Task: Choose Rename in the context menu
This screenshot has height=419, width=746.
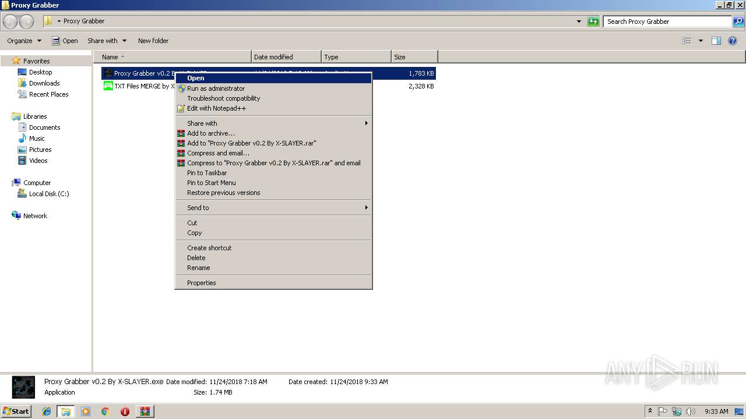Action: pyautogui.click(x=273, y=268)
